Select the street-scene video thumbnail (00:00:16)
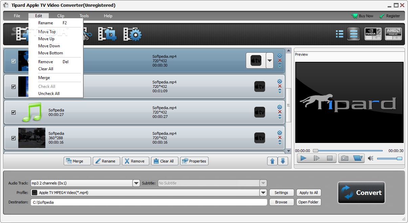Image resolution: width=408 pixels, height=223 pixels. click(x=32, y=138)
